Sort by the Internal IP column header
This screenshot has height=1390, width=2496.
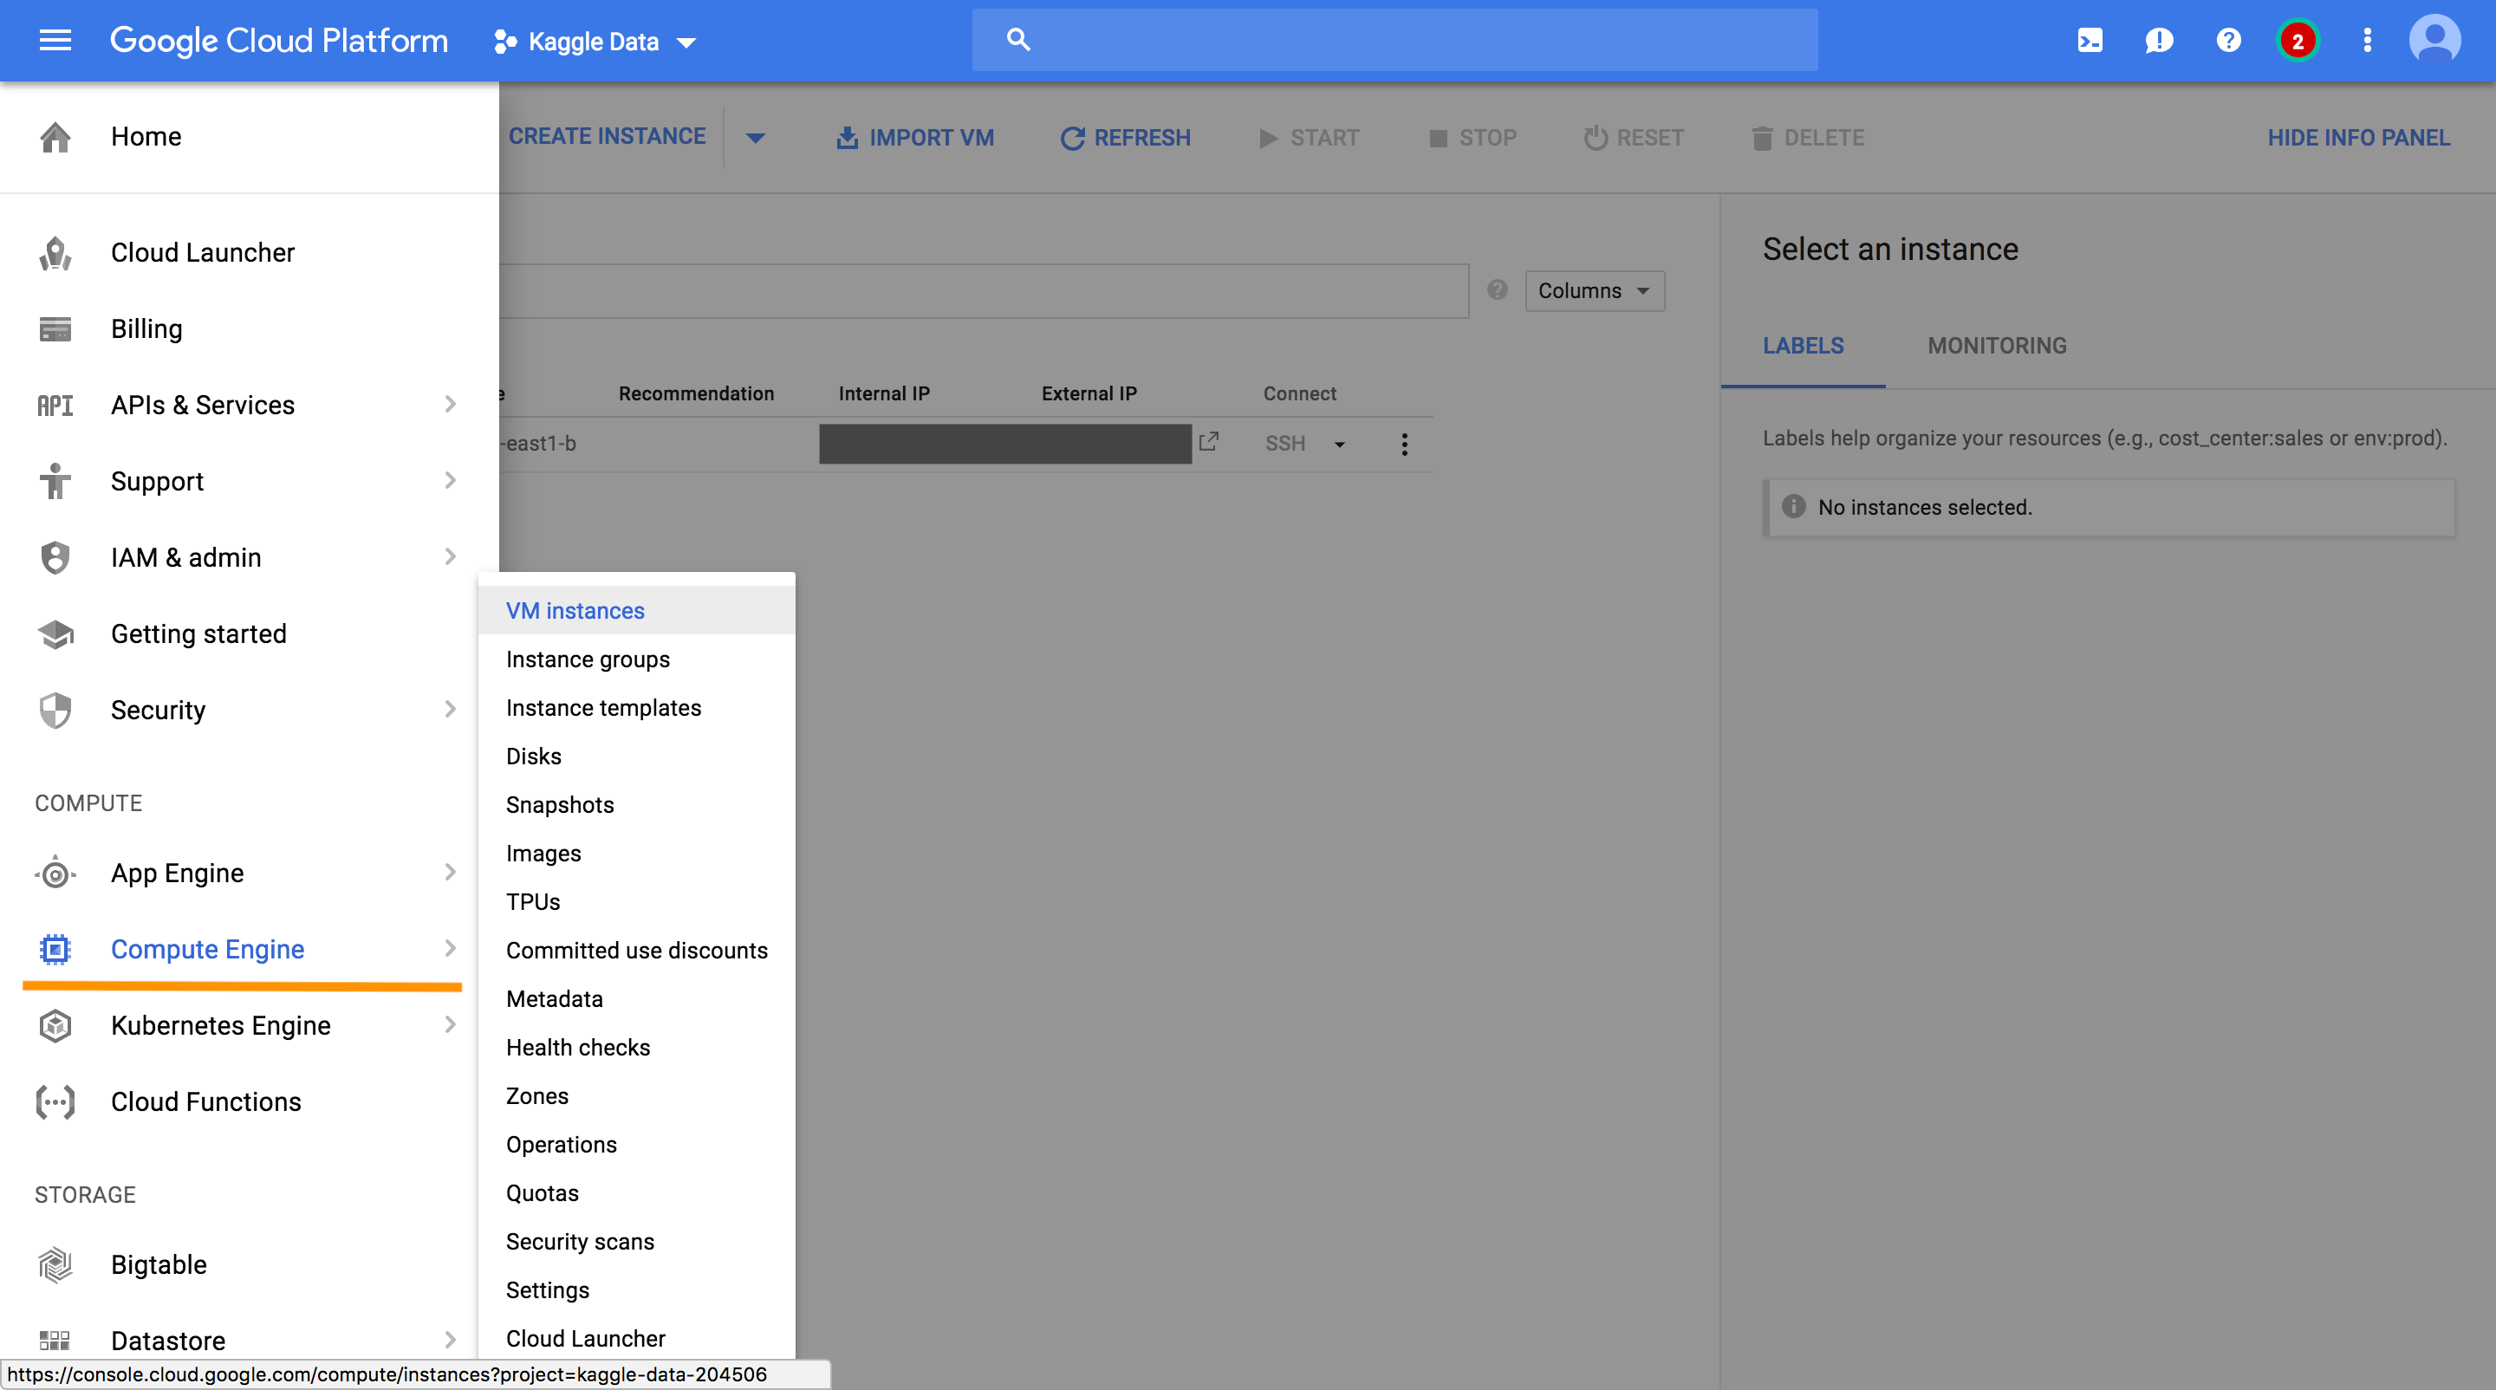click(884, 393)
